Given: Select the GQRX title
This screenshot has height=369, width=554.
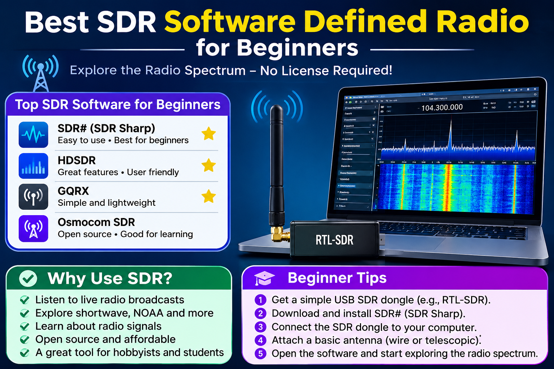Looking at the screenshot, I should pos(73,191).
